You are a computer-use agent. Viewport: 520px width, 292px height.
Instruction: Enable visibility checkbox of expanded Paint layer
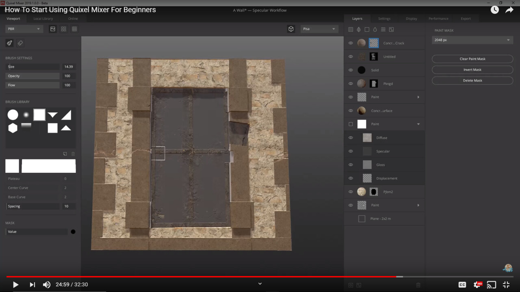click(351, 124)
